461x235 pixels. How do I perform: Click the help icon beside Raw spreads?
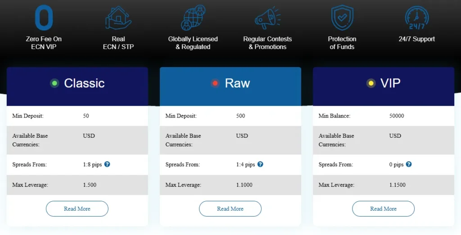click(260, 164)
